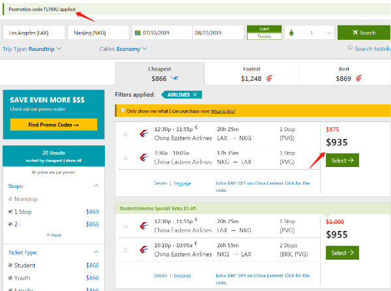
Task: Click Extra $40 OFF promo link under $935 itinerary
Action: point(263,187)
